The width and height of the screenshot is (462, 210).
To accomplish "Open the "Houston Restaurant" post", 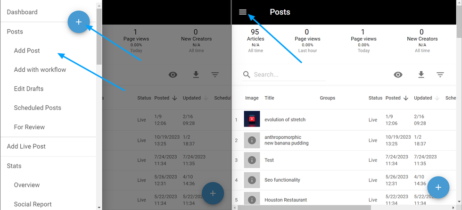I will tap(286, 200).
